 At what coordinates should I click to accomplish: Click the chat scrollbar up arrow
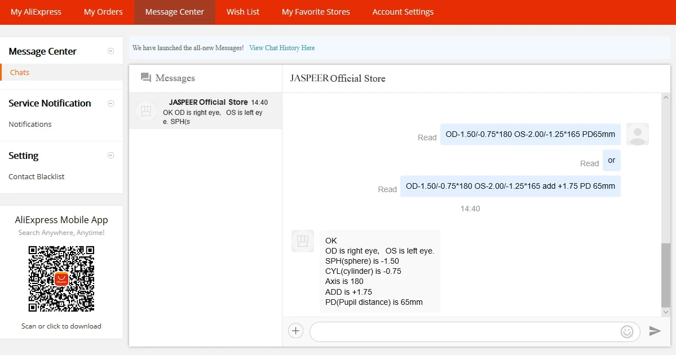click(666, 98)
